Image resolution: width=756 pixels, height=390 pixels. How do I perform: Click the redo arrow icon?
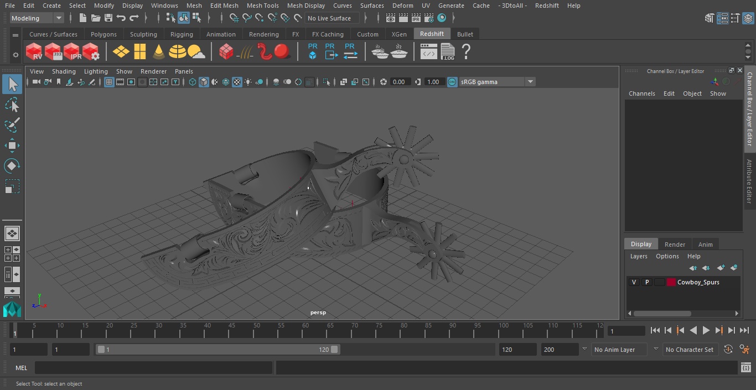(x=134, y=18)
